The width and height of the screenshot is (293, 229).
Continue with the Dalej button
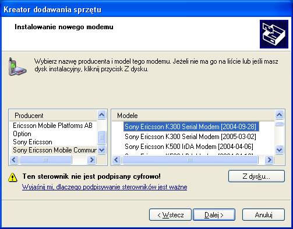pos(214,215)
